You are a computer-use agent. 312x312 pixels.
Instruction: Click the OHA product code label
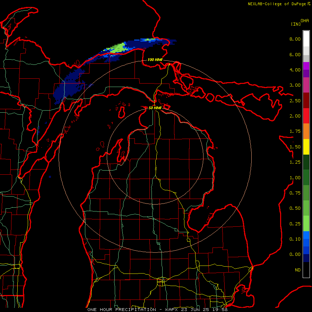[x=305, y=21]
